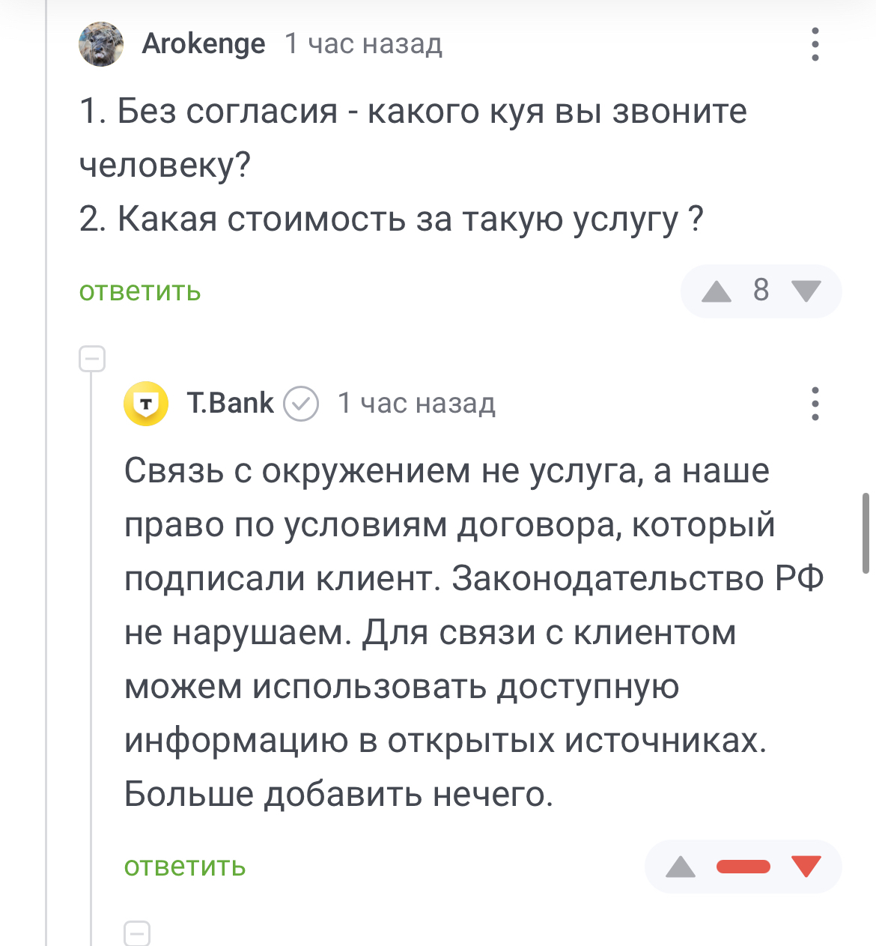Open the T.Bank yellow logo avatar
This screenshot has height=946, width=876.
146,404
